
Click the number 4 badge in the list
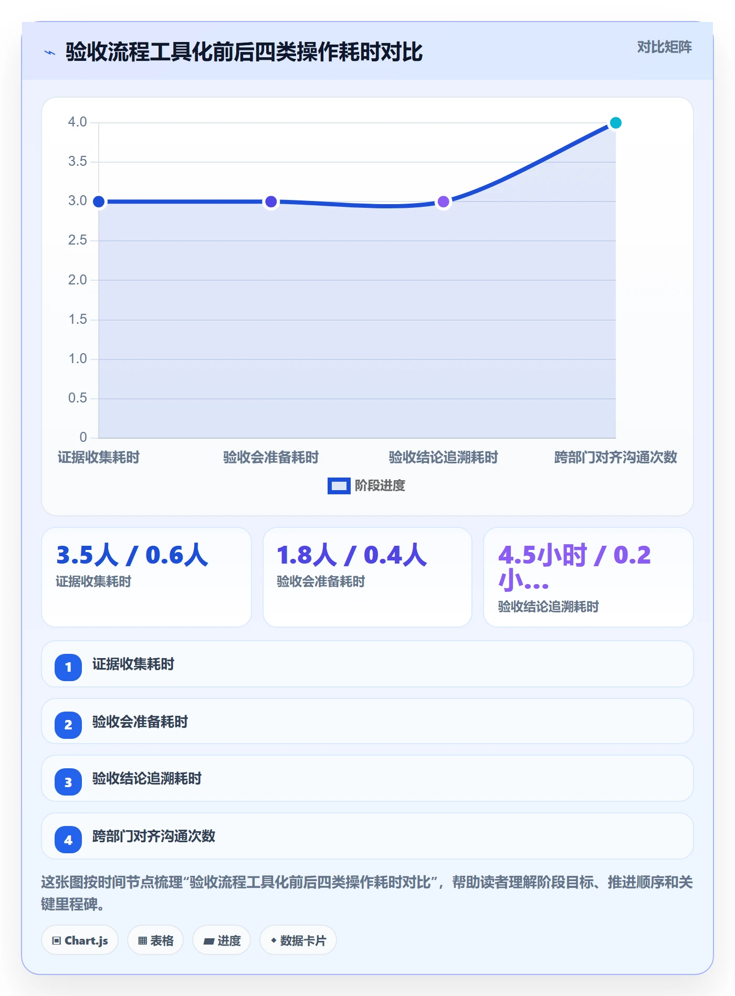click(68, 840)
